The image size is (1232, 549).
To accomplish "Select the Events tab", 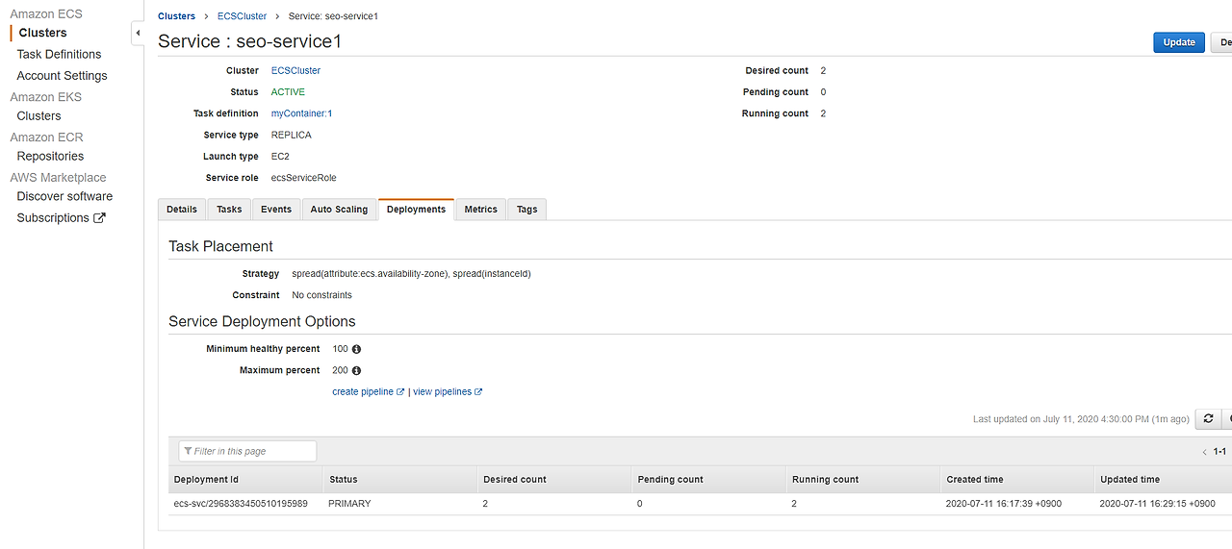I will [x=276, y=210].
